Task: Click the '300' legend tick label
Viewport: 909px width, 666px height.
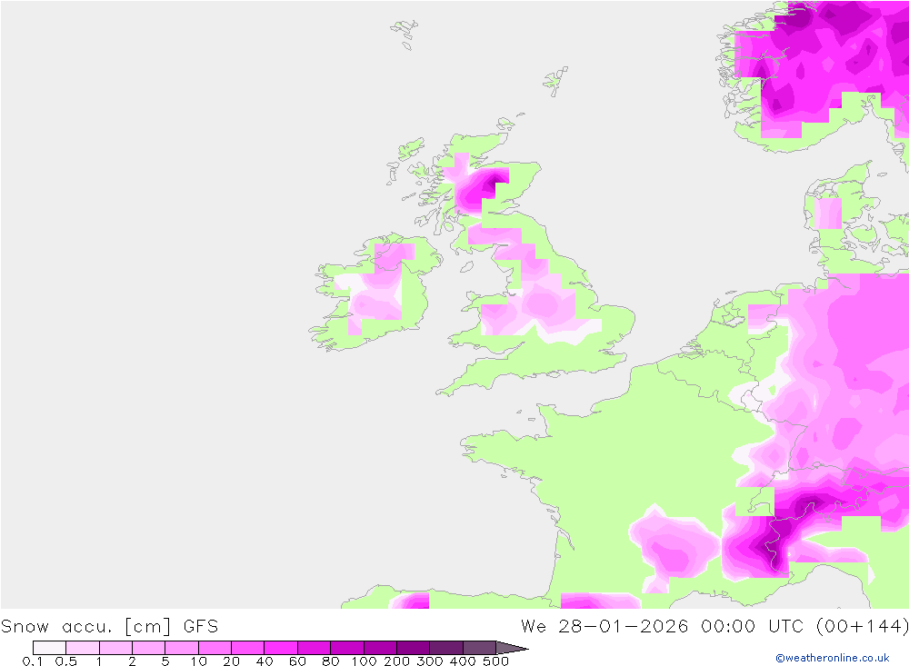Action: (430, 661)
